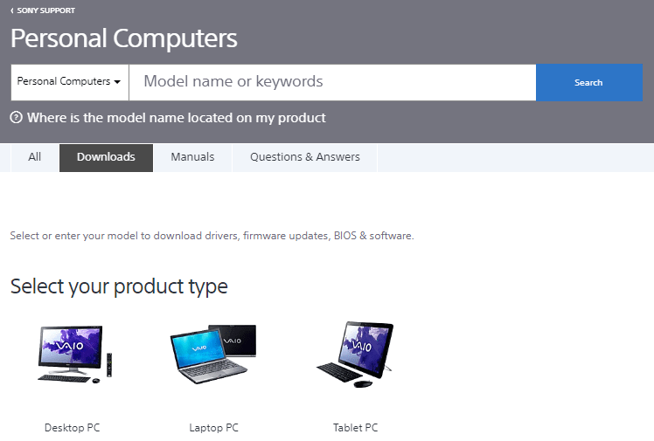Choose the Laptop PC product image
Viewport: 654px width, 441px height.
(213, 354)
